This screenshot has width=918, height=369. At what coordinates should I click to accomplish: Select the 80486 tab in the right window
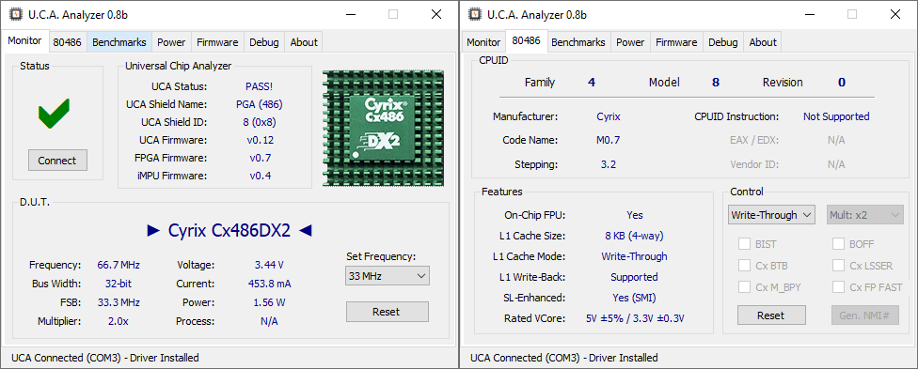(x=527, y=41)
